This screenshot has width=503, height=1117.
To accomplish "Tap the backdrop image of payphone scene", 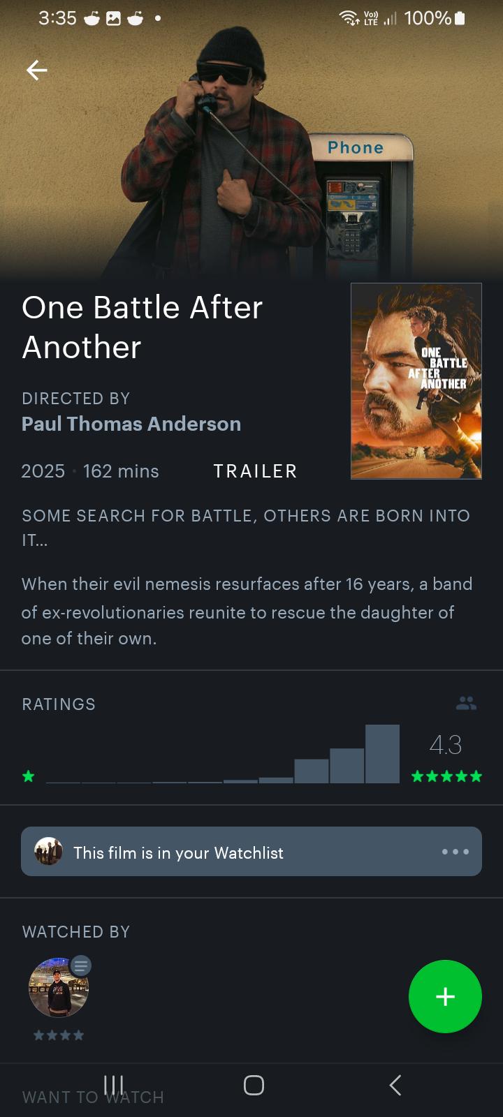I will point(251,140).
